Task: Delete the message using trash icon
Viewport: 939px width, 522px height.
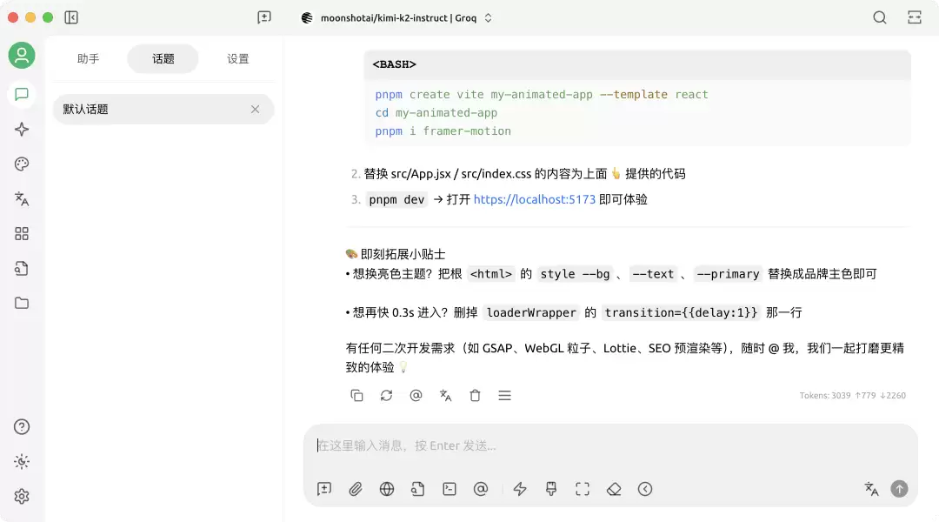Action: coord(475,396)
